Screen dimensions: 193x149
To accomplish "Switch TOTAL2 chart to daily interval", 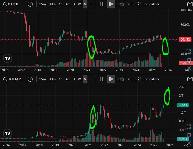I will [x=74, y=79].
